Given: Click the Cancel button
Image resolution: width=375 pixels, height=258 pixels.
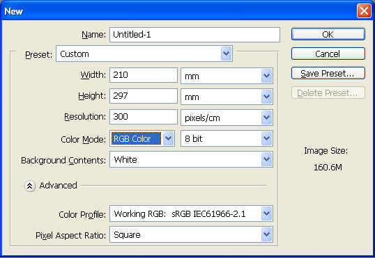Looking at the screenshot, I should 328,54.
